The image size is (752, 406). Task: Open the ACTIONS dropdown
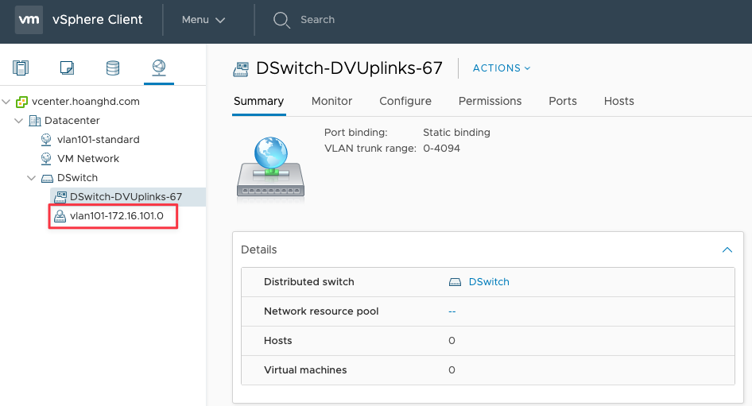(x=502, y=68)
